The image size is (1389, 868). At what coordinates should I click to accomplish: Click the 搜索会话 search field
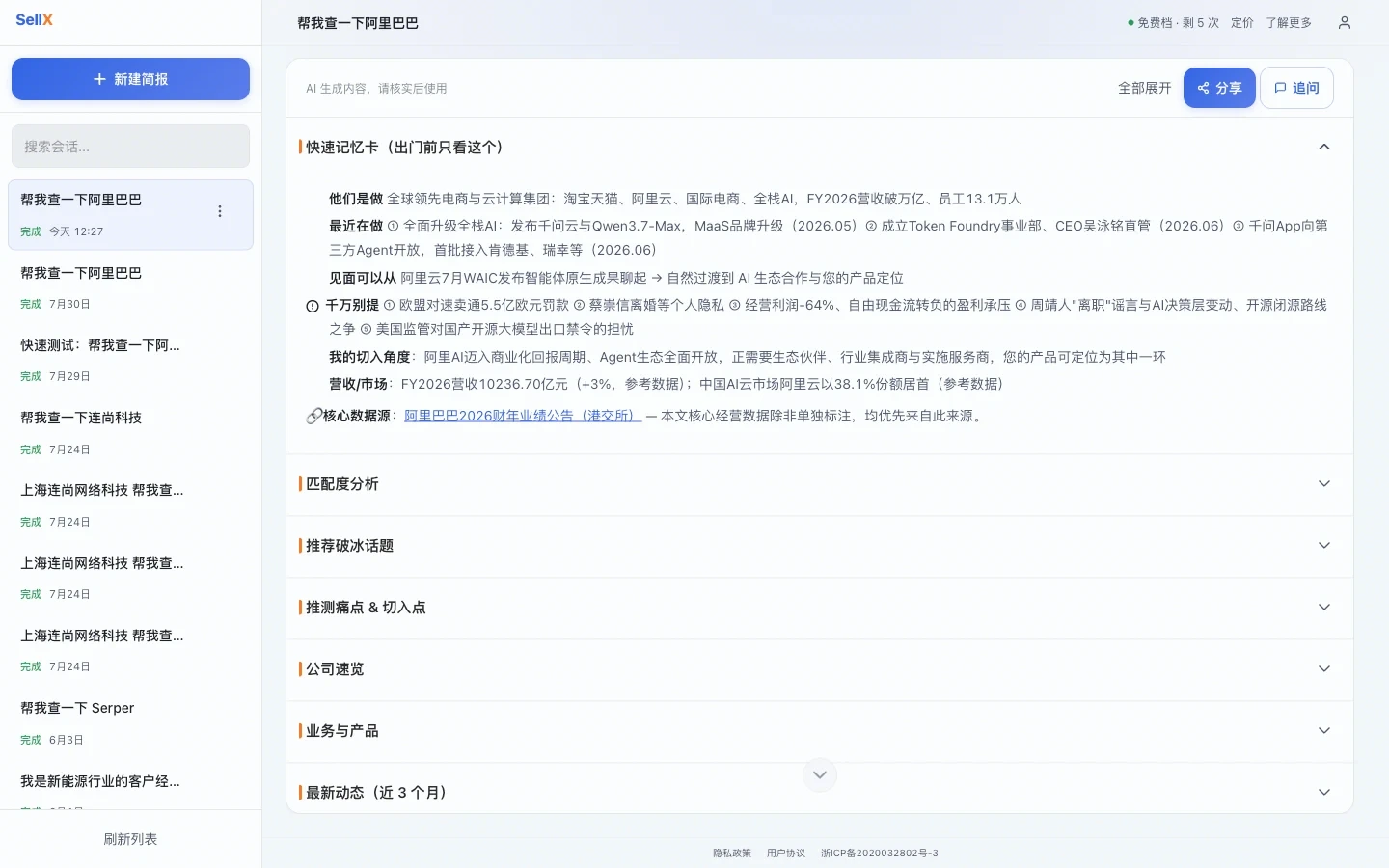[x=130, y=147]
